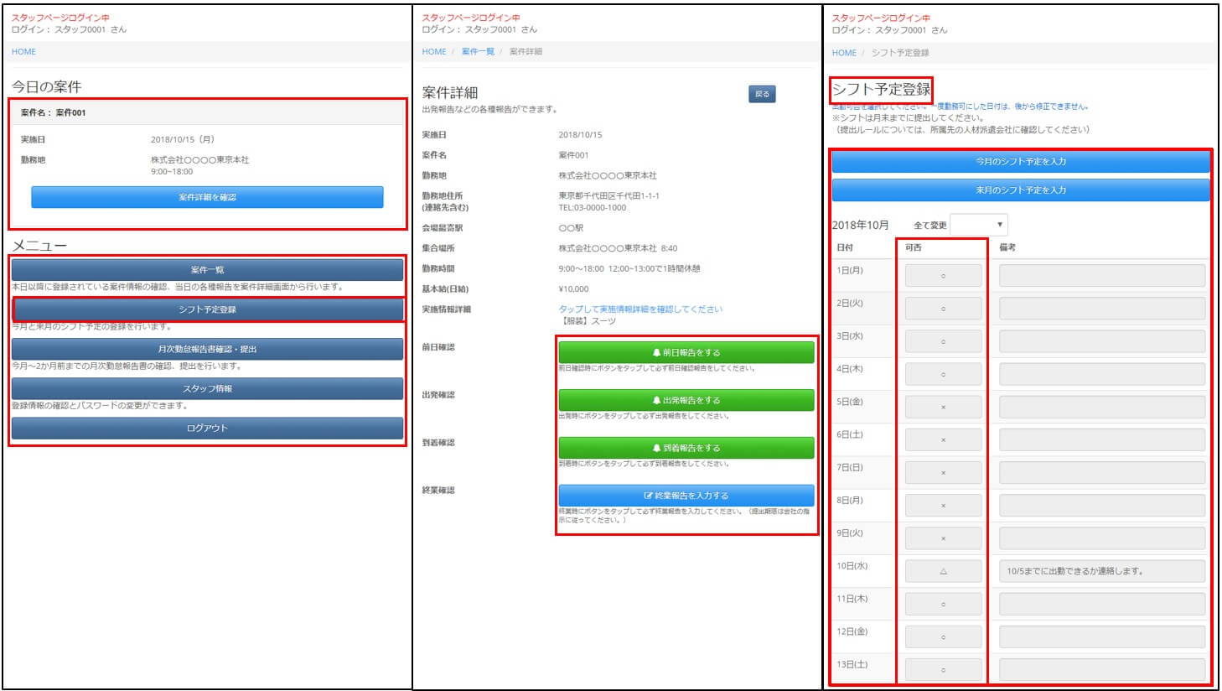Open the 可否 dropdown for 11日(木)
This screenshot has width=1222, height=691.
tap(943, 604)
